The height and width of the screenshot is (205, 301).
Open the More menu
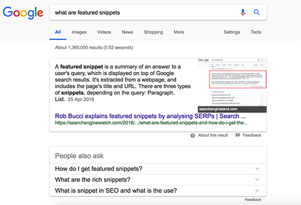coord(179,32)
